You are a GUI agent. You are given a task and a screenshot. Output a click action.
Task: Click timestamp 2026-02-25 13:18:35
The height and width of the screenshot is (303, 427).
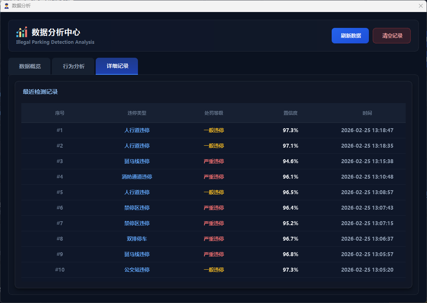pyautogui.click(x=367, y=146)
